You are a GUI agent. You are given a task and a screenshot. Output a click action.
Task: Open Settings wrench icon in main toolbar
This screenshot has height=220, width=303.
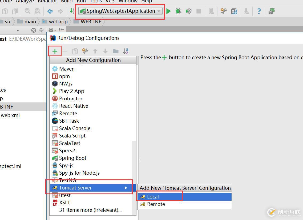click(224, 11)
